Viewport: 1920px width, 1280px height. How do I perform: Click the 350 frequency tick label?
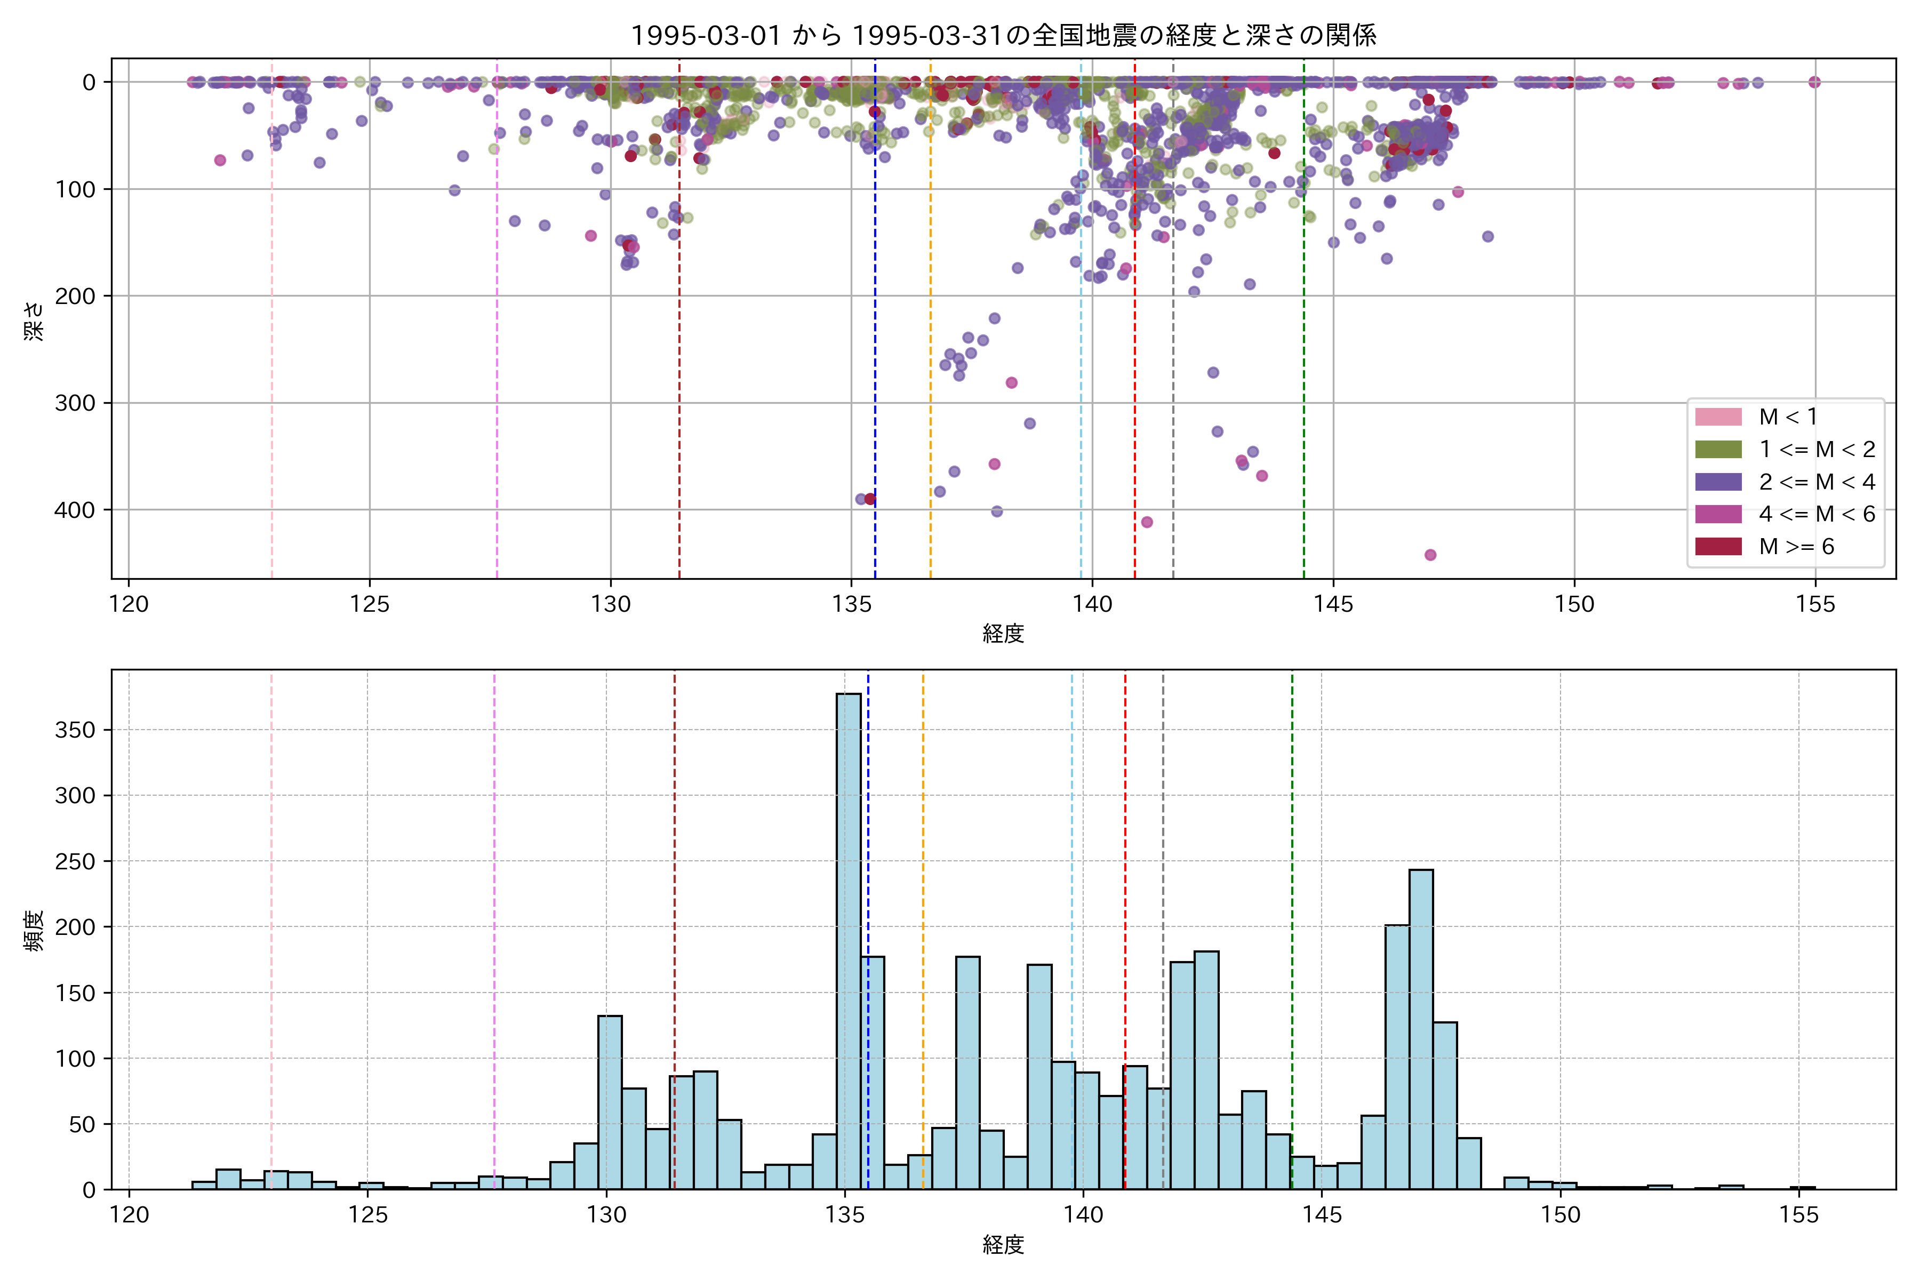pos(74,730)
